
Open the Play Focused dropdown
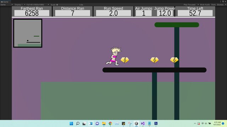tap(191, 5)
